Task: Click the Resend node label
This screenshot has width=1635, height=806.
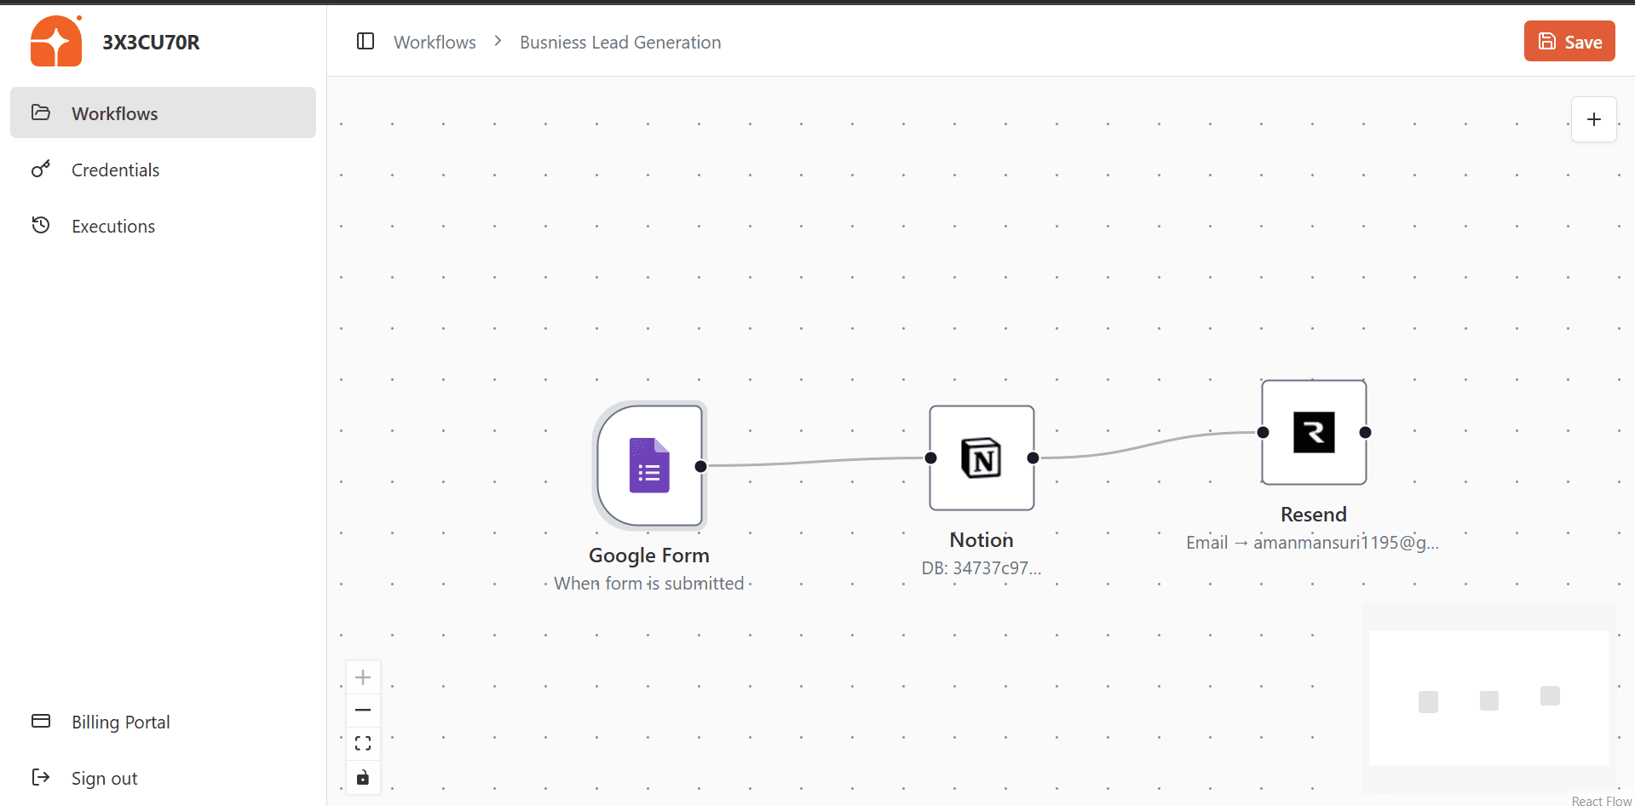Action: click(1314, 515)
